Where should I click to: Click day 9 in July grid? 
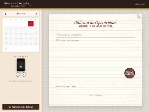(x=36, y=28)
